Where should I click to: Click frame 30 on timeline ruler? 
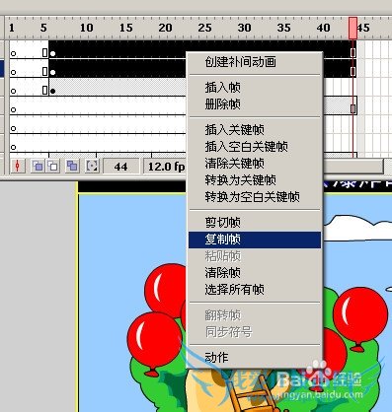tap(244, 28)
